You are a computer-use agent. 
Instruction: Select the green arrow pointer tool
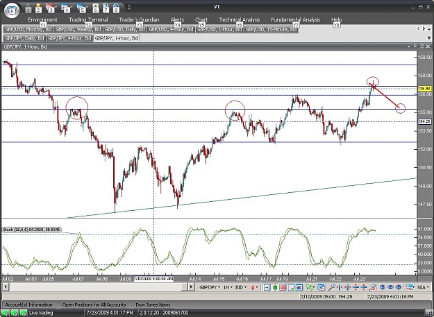[x=310, y=287]
